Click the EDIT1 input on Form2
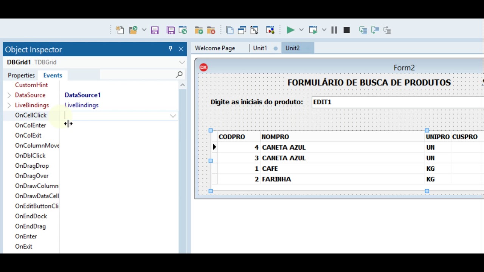 pyautogui.click(x=398, y=102)
